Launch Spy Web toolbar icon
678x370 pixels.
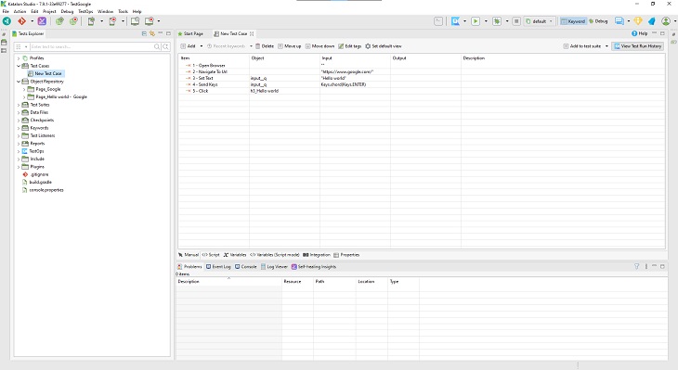(x=59, y=21)
